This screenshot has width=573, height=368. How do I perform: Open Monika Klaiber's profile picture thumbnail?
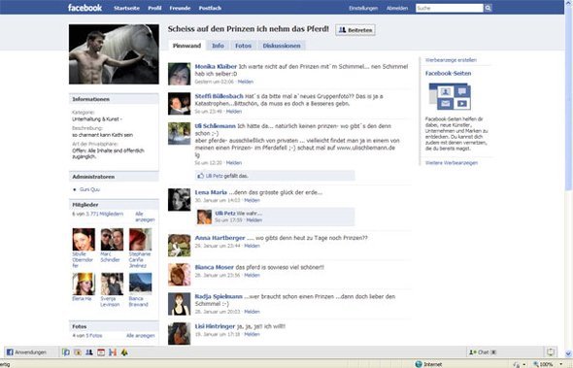pos(179,74)
